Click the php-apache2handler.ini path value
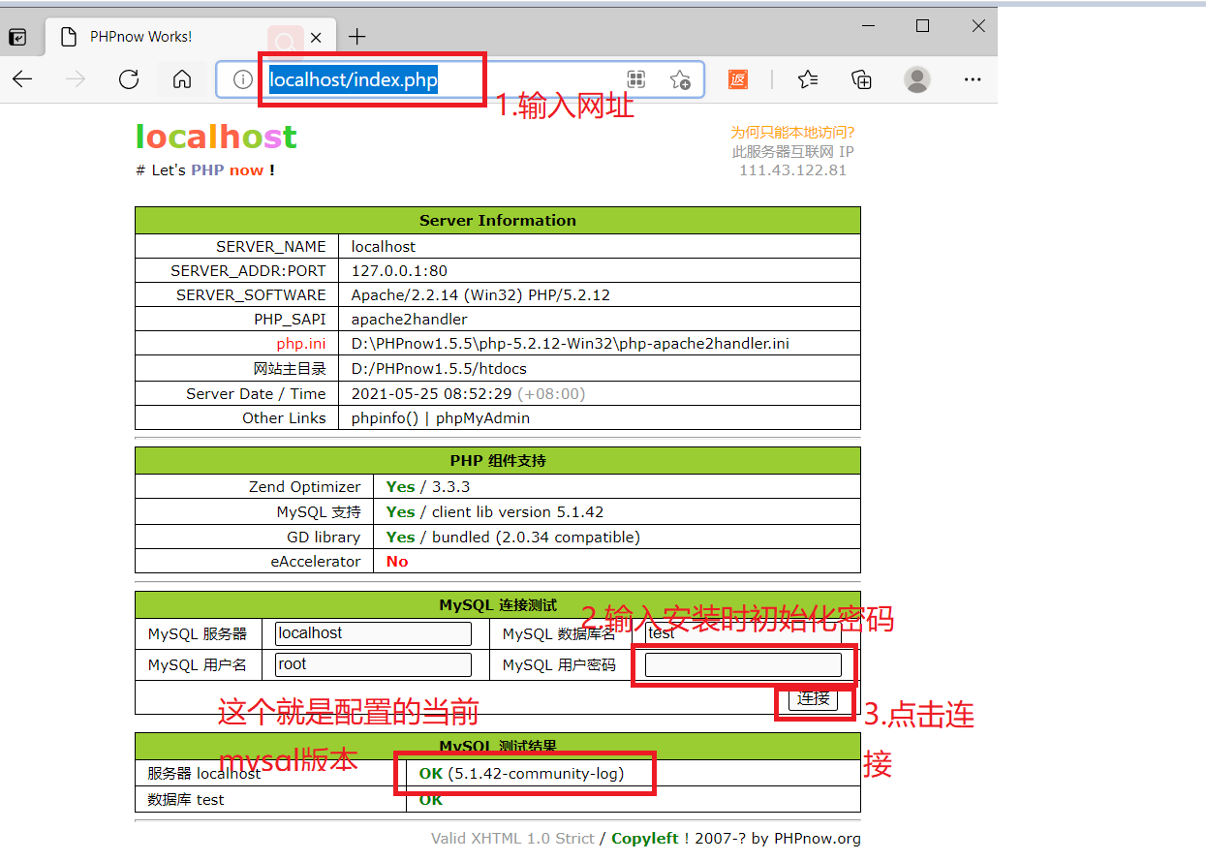1206x861 pixels. tap(570, 344)
